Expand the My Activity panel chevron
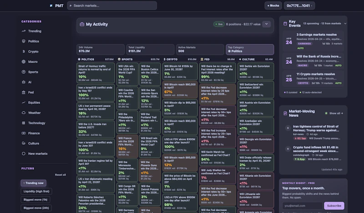Screen dimensions: 364x213 coord(266,24)
